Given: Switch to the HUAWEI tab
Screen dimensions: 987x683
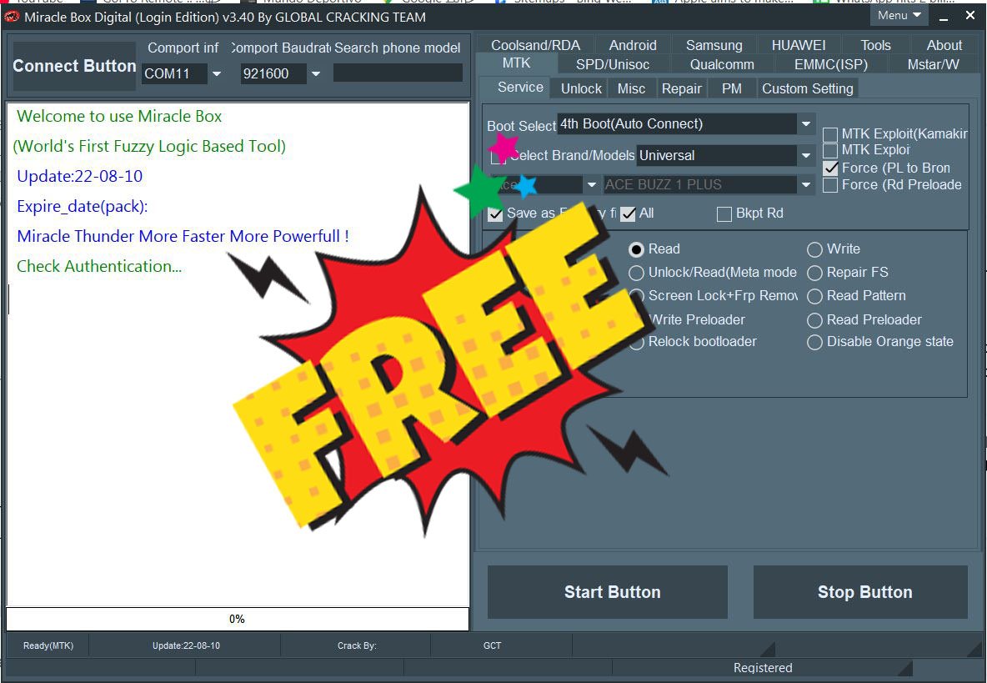Looking at the screenshot, I should point(798,45).
